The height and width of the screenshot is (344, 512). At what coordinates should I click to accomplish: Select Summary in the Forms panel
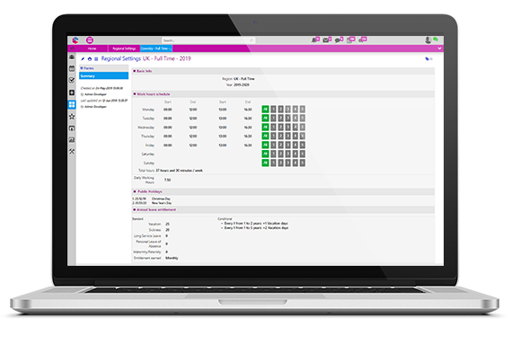[x=104, y=75]
